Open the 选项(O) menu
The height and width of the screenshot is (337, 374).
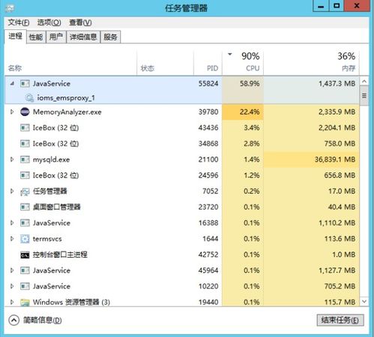(x=49, y=22)
